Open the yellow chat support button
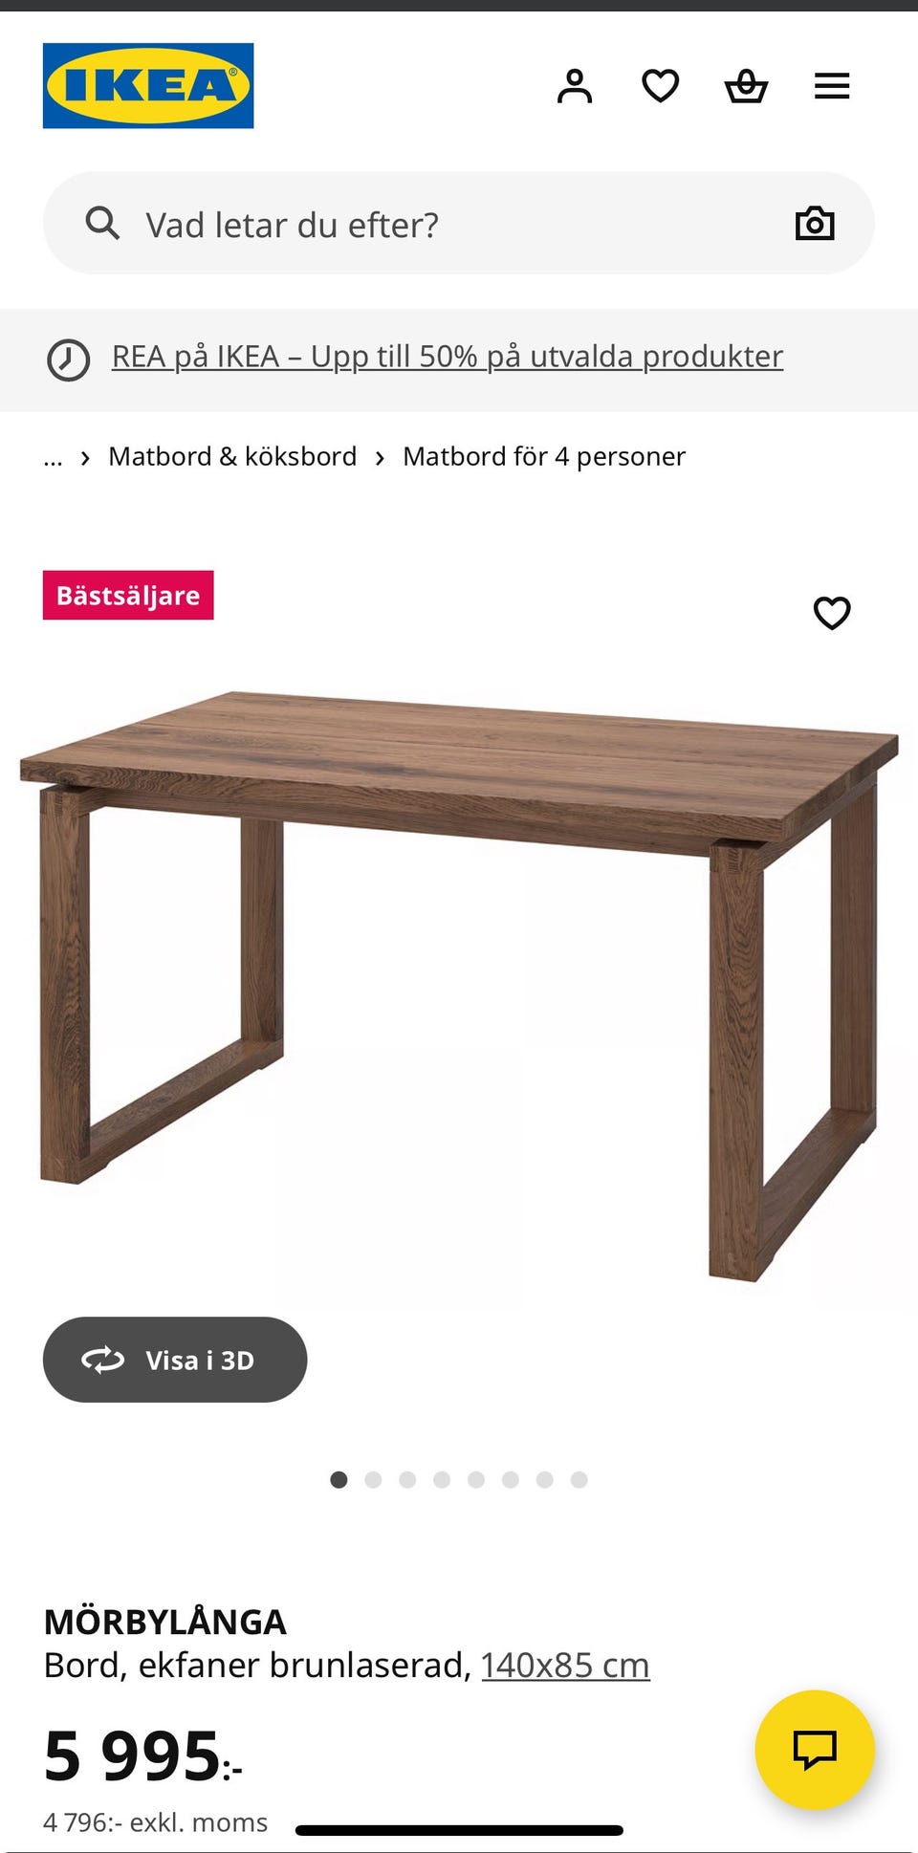Image resolution: width=918 pixels, height=1853 pixels. click(x=815, y=1750)
